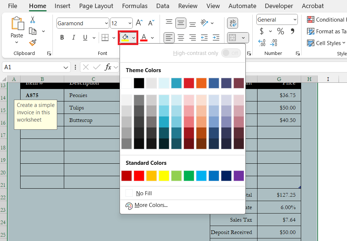The image size is (347, 241).
Task: Click the Borders icon
Action: click(105, 38)
